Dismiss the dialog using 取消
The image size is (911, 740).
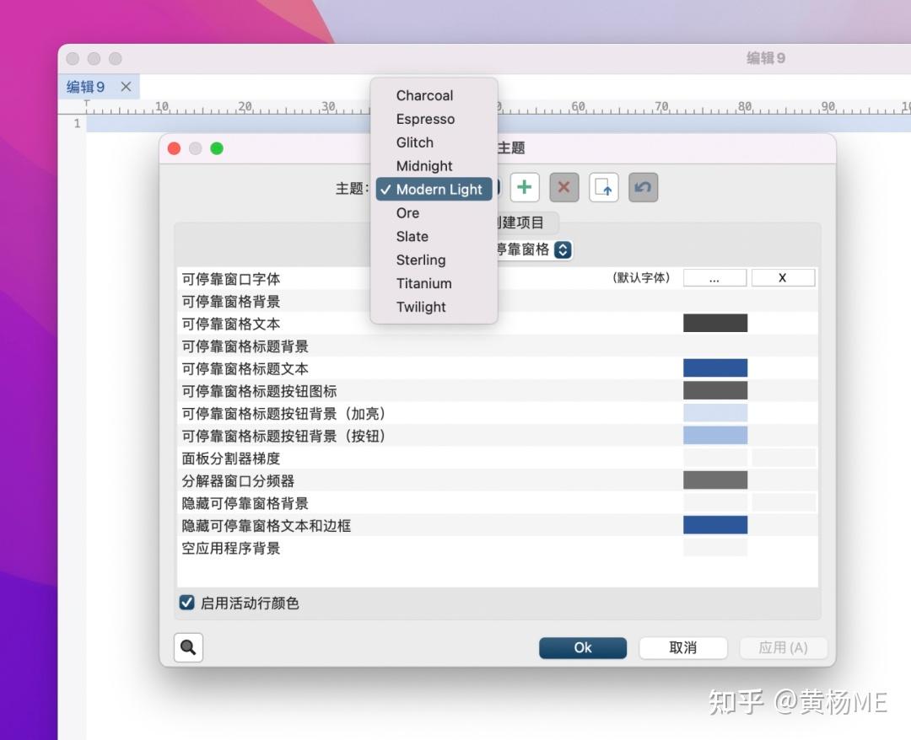click(x=683, y=647)
